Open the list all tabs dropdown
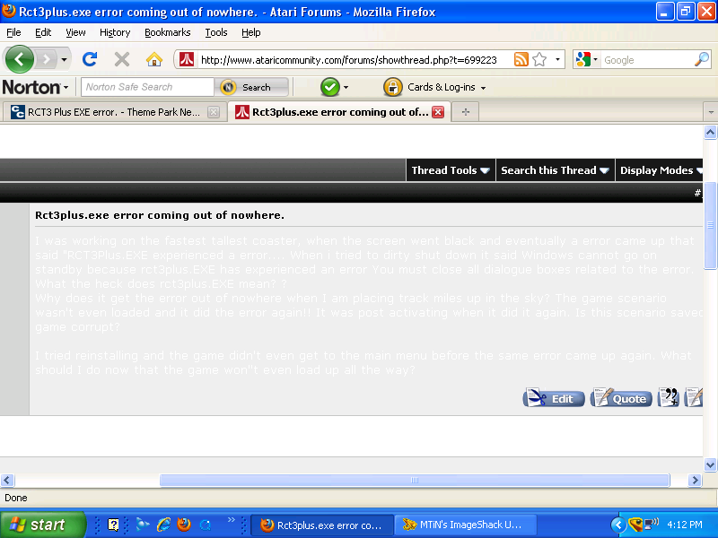 click(710, 112)
